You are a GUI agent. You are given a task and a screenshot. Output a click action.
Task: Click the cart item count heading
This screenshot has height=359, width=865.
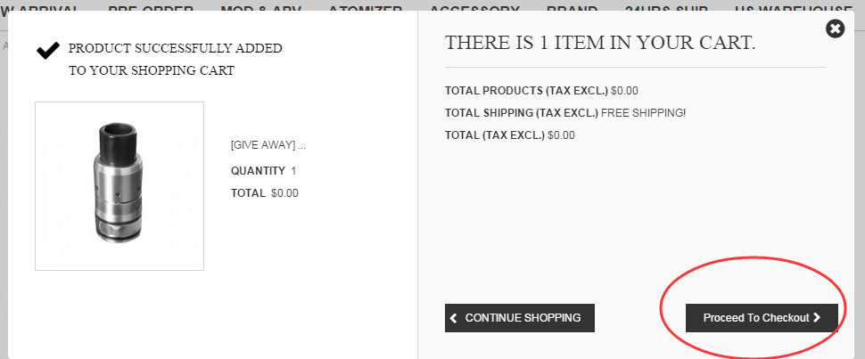click(x=600, y=43)
